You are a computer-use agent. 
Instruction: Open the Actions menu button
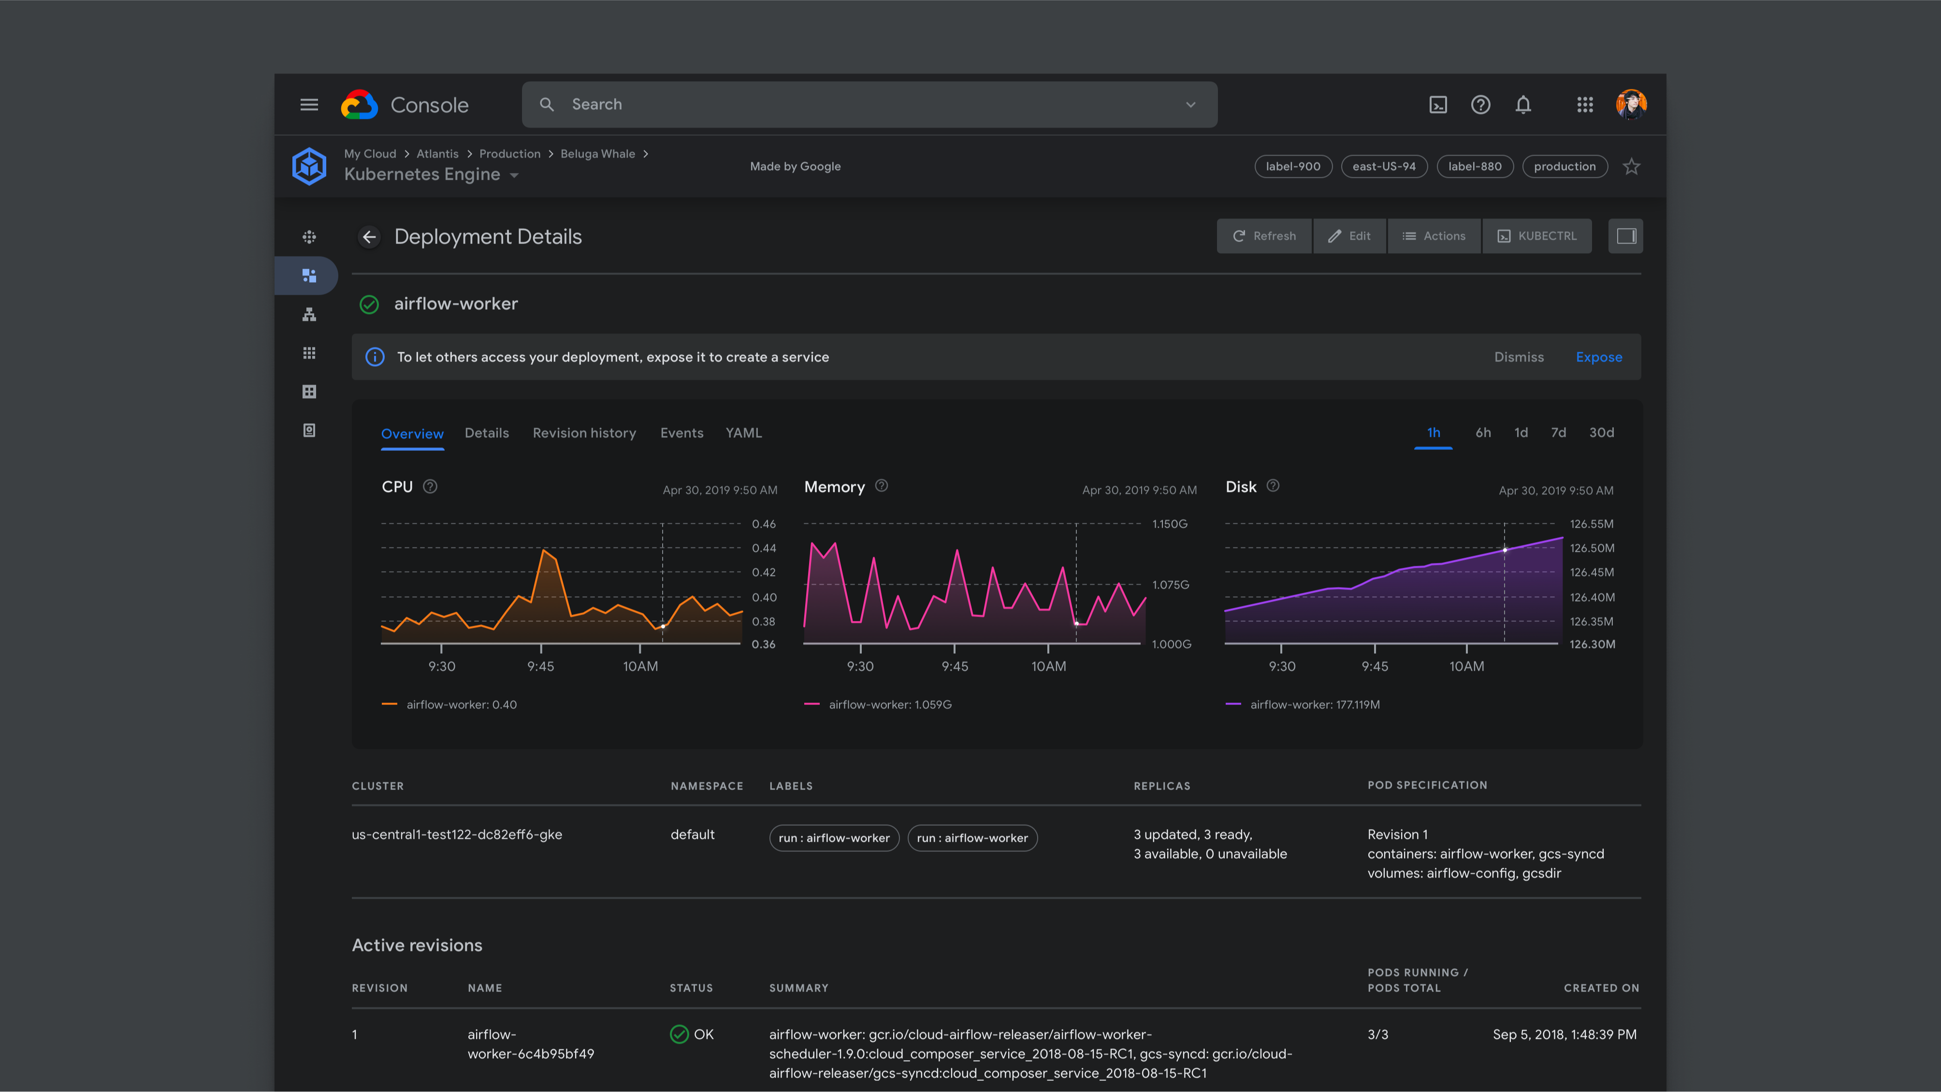point(1434,236)
